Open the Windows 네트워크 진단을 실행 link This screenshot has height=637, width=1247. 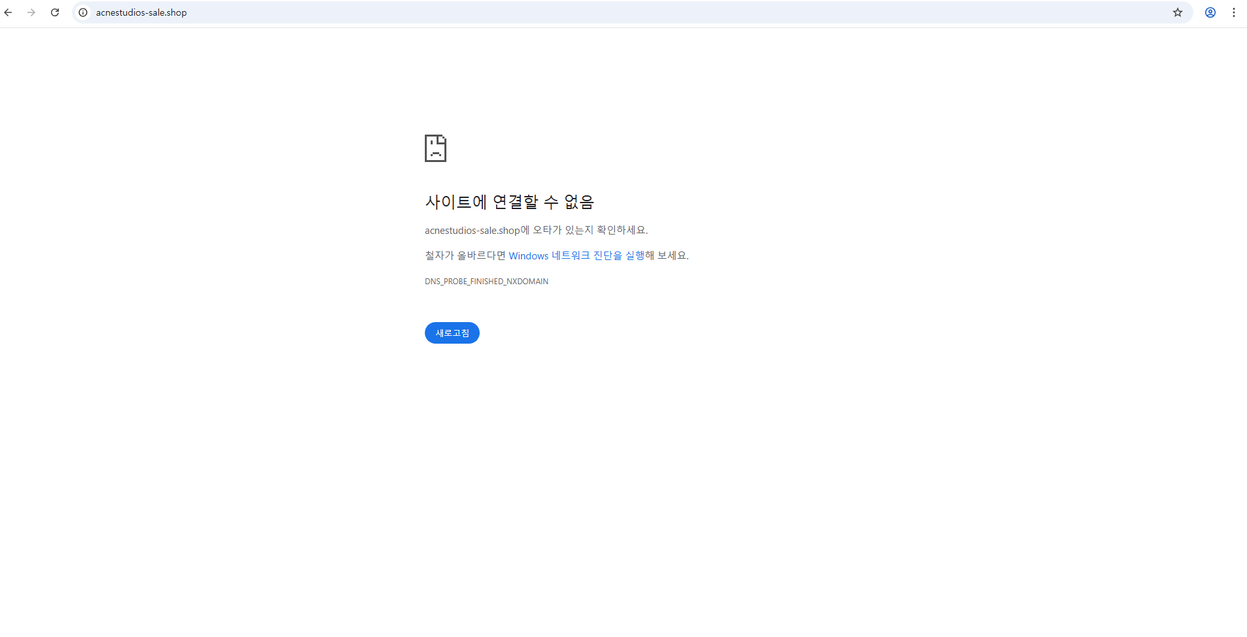576,255
